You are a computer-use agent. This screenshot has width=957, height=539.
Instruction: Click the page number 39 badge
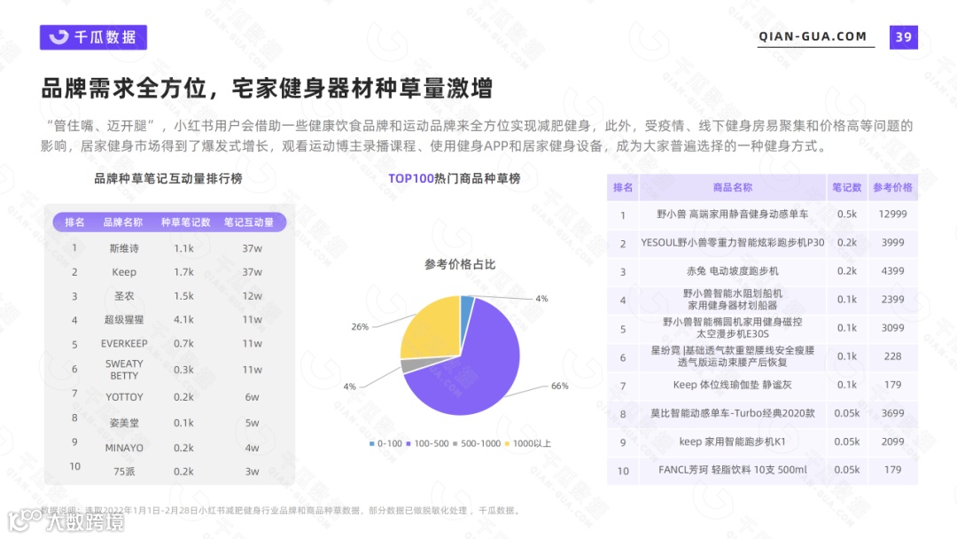pos(903,37)
